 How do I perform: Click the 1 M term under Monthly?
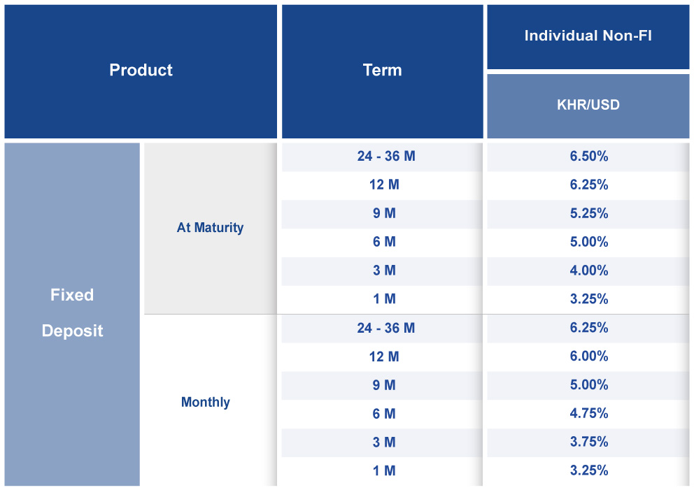384,471
